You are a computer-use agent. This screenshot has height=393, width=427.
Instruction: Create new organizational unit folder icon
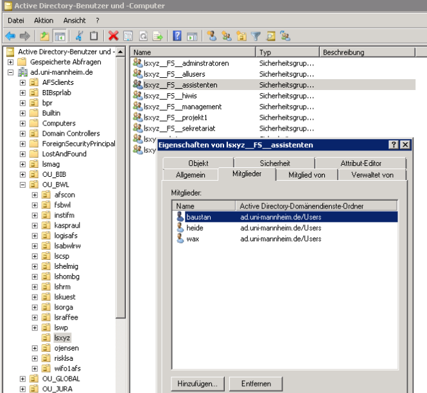(241, 36)
